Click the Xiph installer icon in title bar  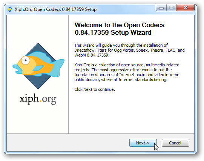(10, 9)
